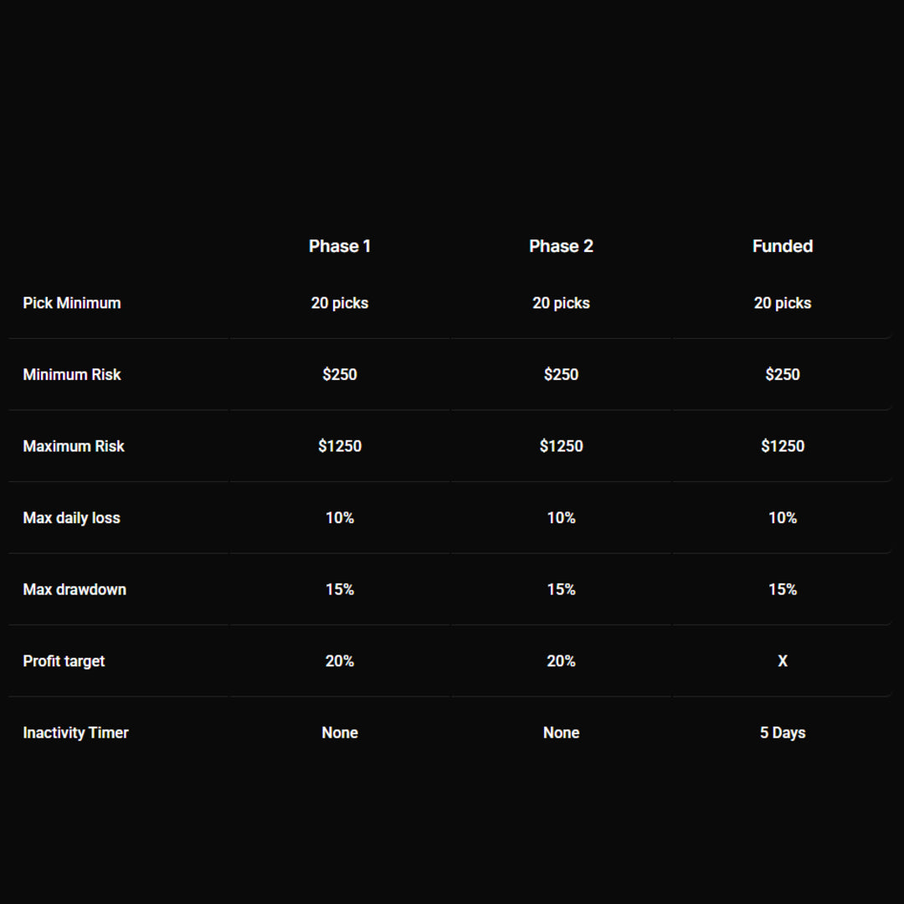Click the Funded column header
This screenshot has width=904, height=904.
click(783, 246)
